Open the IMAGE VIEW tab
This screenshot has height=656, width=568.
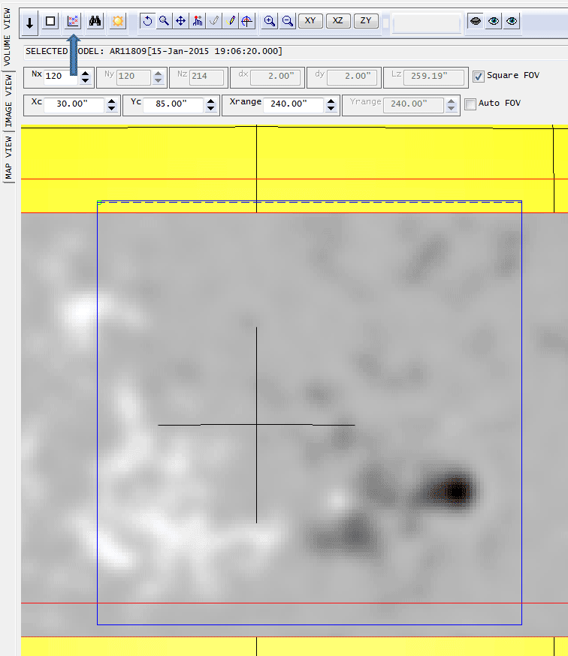point(8,101)
